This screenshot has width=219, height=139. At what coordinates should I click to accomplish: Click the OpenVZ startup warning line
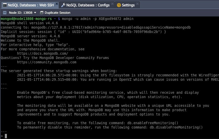tap(118, 79)
